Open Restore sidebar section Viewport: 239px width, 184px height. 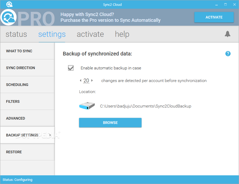[27, 152]
